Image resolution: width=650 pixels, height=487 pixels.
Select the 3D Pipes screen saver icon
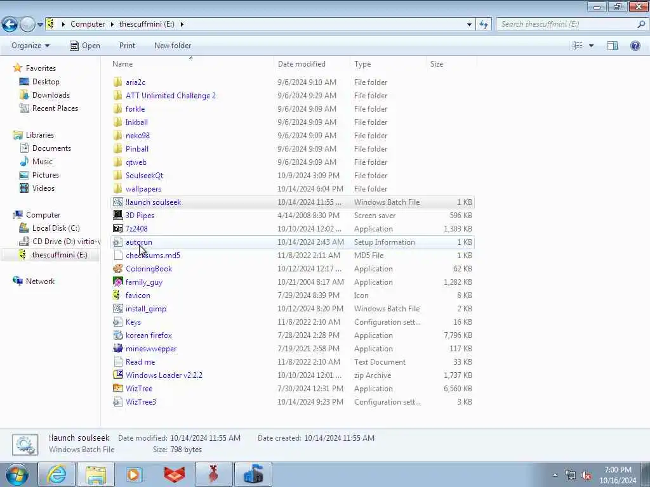(x=117, y=216)
